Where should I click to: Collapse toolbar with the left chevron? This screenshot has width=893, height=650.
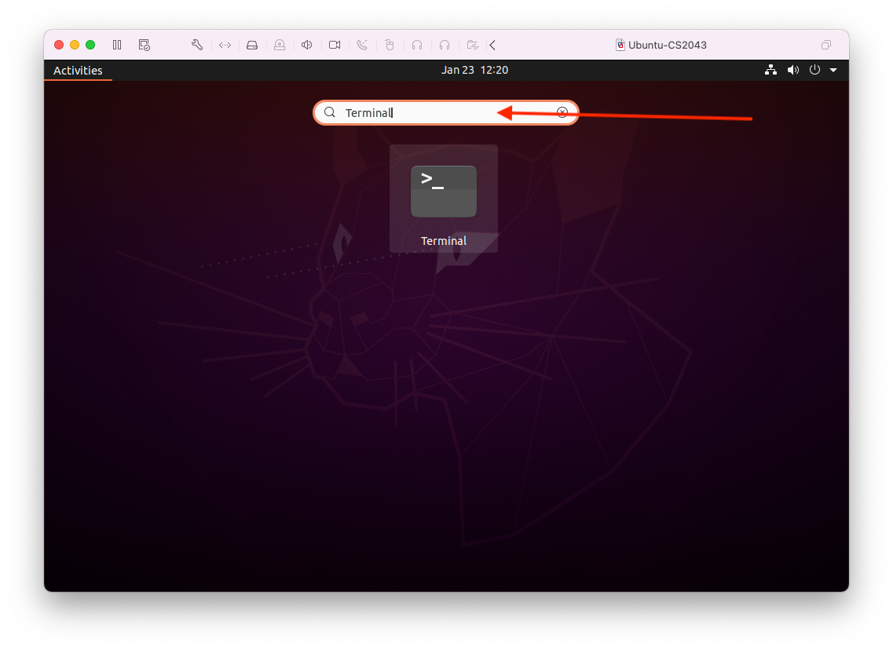click(492, 45)
